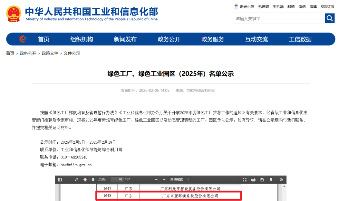The image size is (348, 201).
Task: Go to next PDF page arrow
Action: pyautogui.click(x=93, y=179)
